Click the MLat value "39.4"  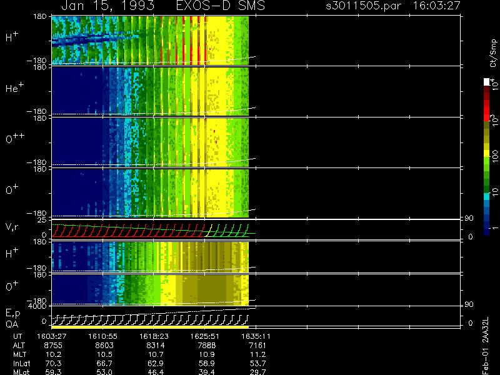click(207, 372)
